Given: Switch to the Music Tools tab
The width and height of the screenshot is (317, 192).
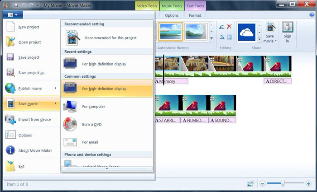Looking at the screenshot, I should pyautogui.click(x=172, y=6).
